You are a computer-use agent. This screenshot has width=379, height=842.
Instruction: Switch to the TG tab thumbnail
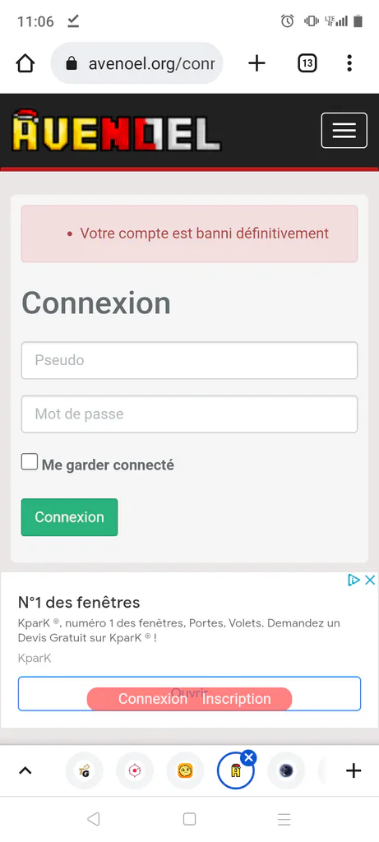point(85,771)
